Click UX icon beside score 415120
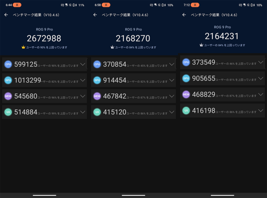267x198 pixels. click(x=97, y=112)
